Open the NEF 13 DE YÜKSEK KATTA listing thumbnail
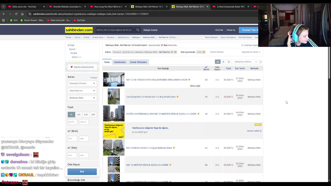331x186 pixels. 114,80
